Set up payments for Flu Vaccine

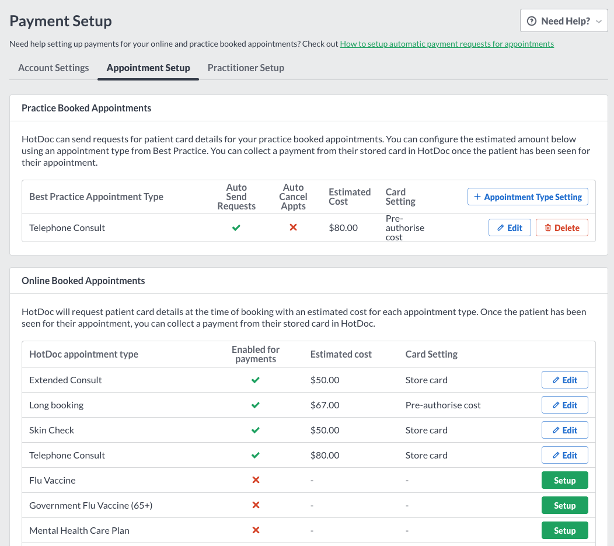(564, 480)
